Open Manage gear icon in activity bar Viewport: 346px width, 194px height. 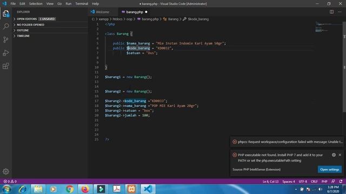(x=6, y=171)
